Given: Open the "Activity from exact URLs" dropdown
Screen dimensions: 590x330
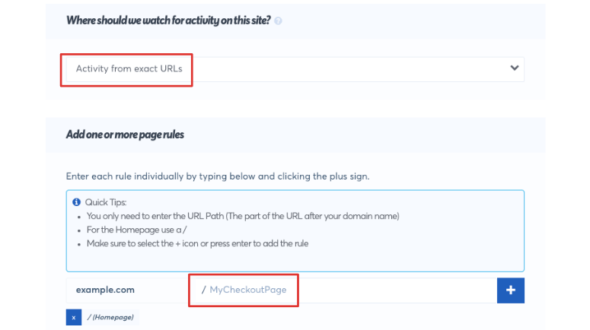Looking at the screenshot, I should [295, 69].
